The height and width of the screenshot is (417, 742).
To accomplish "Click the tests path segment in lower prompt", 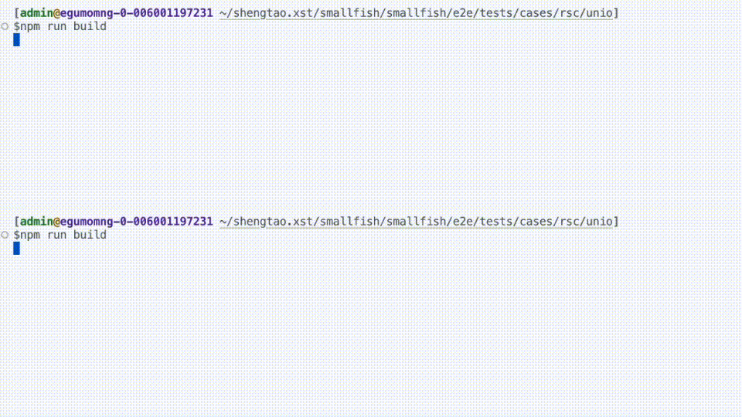I will pyautogui.click(x=495, y=222).
